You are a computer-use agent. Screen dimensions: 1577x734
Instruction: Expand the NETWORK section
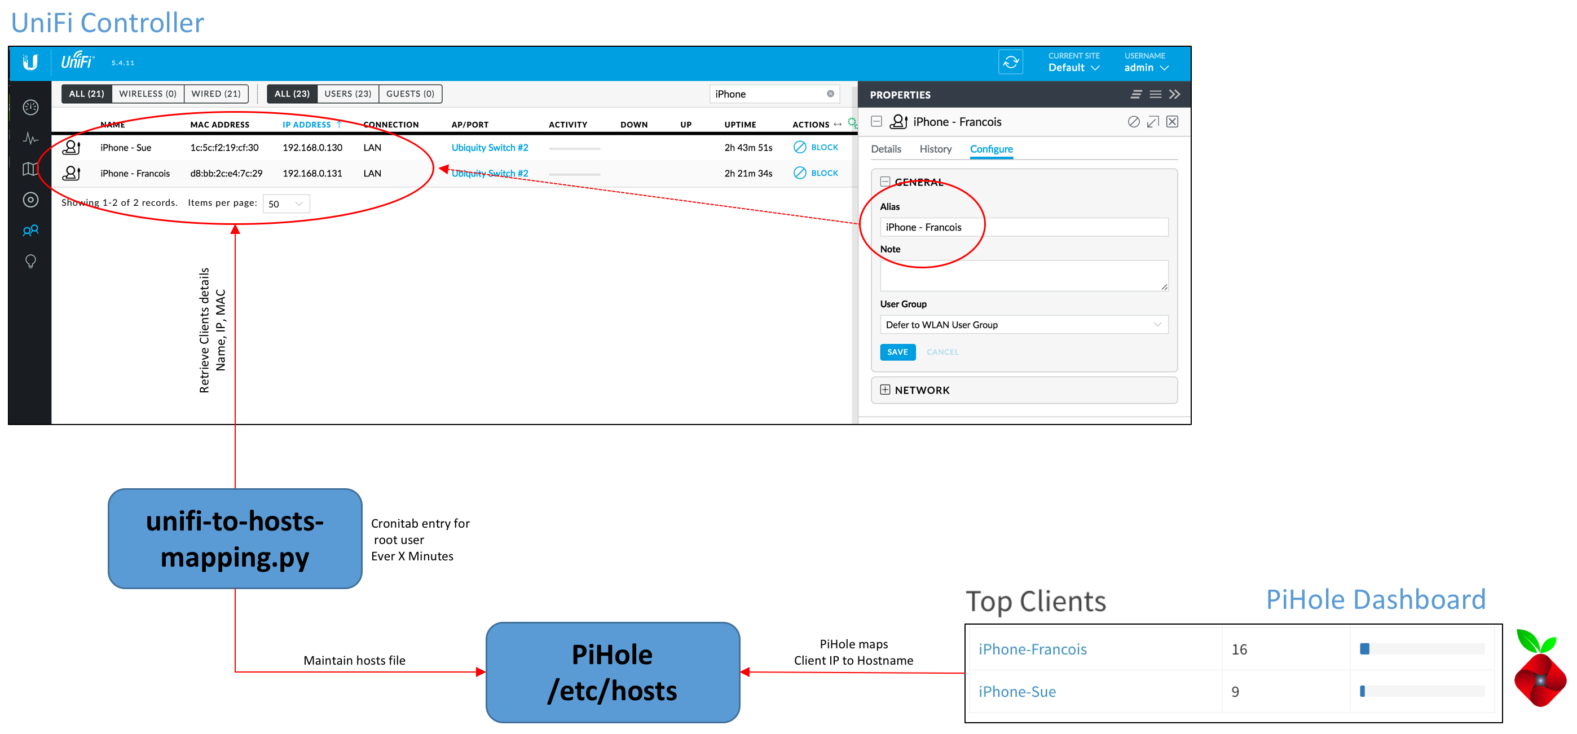(885, 390)
